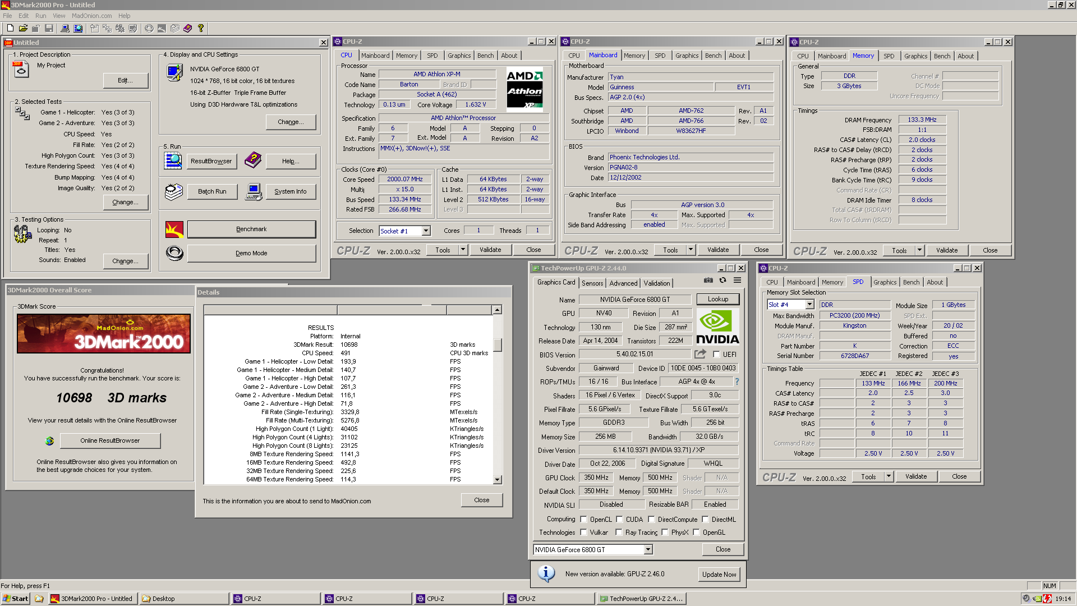Click the Lookup button in GPU-Z
This screenshot has width=1077, height=606.
coord(718,299)
